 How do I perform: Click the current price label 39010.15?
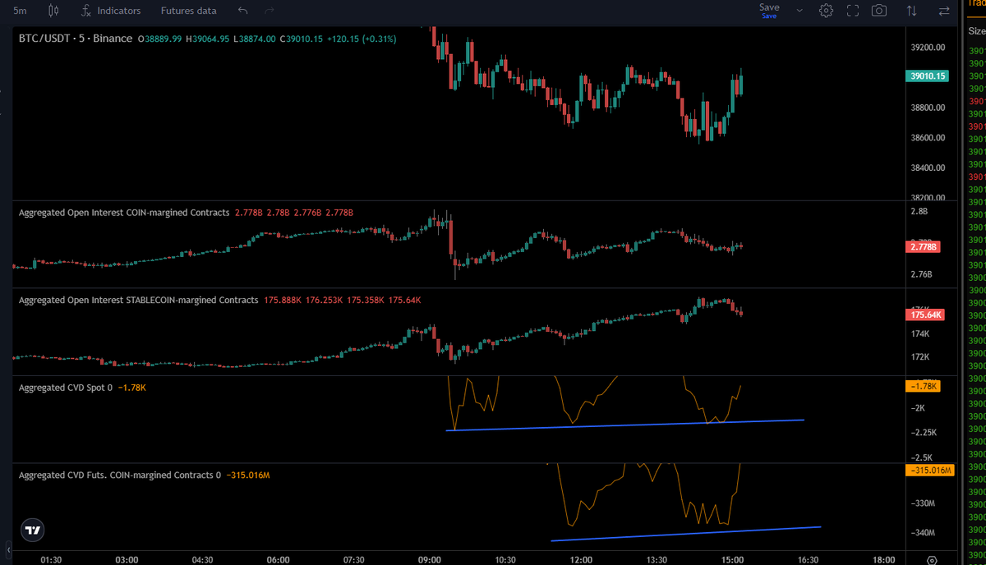coord(928,76)
